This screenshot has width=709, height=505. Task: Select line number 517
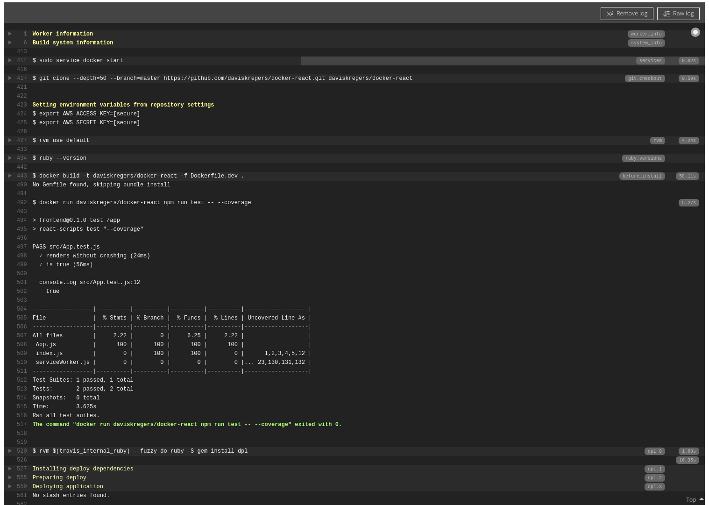pyautogui.click(x=21, y=424)
